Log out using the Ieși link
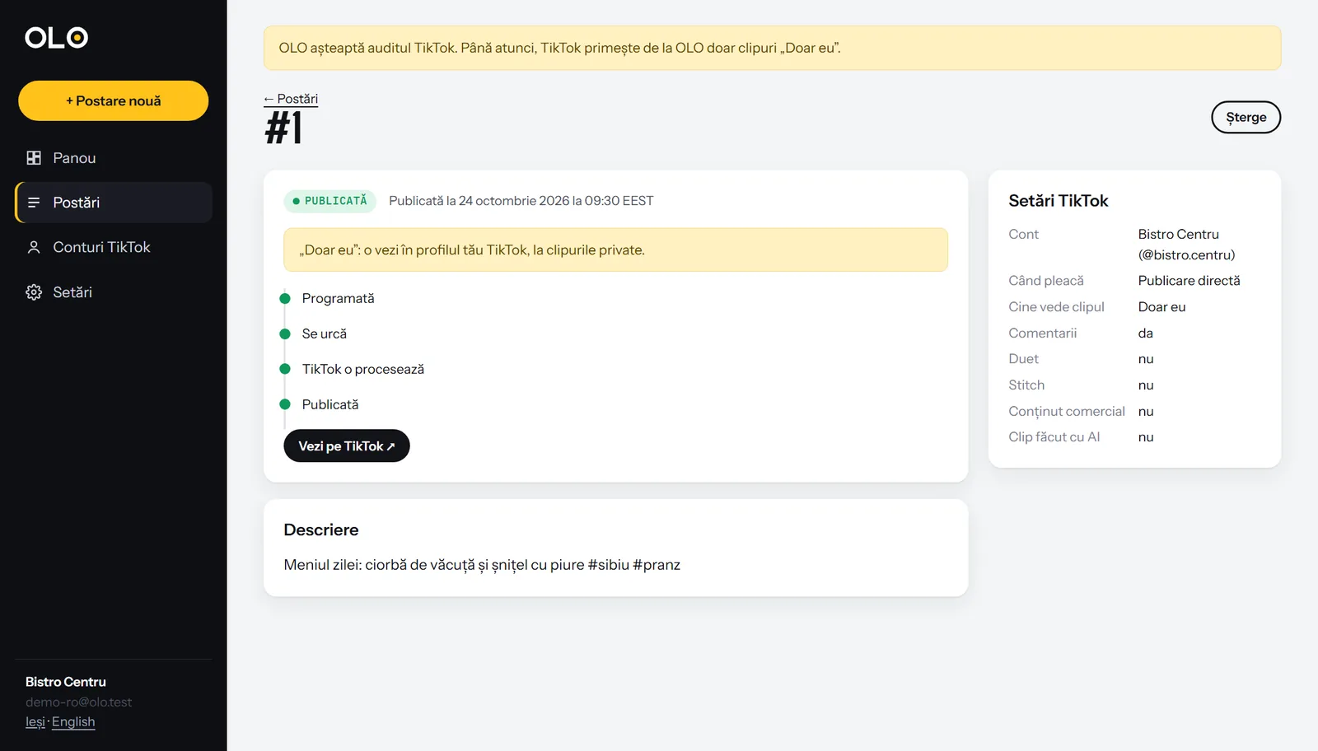Screen dimensions: 1318x751 pos(35,721)
